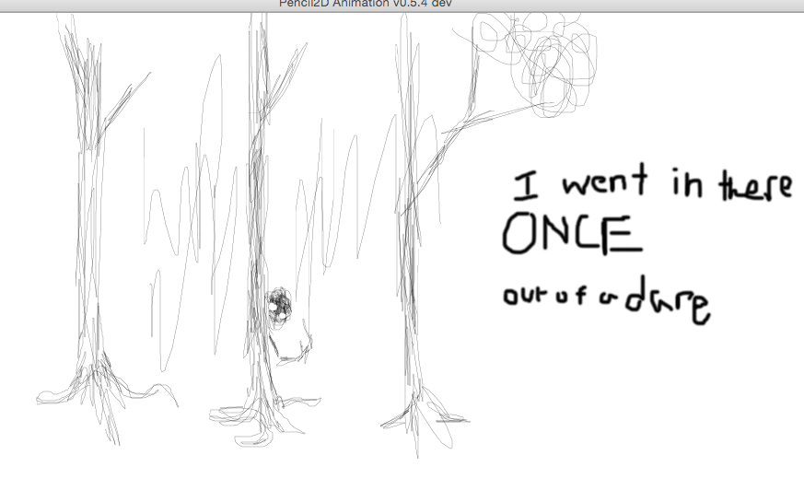Click the dark scribbled face on the middle tree
The image size is (804, 502).
(x=278, y=305)
